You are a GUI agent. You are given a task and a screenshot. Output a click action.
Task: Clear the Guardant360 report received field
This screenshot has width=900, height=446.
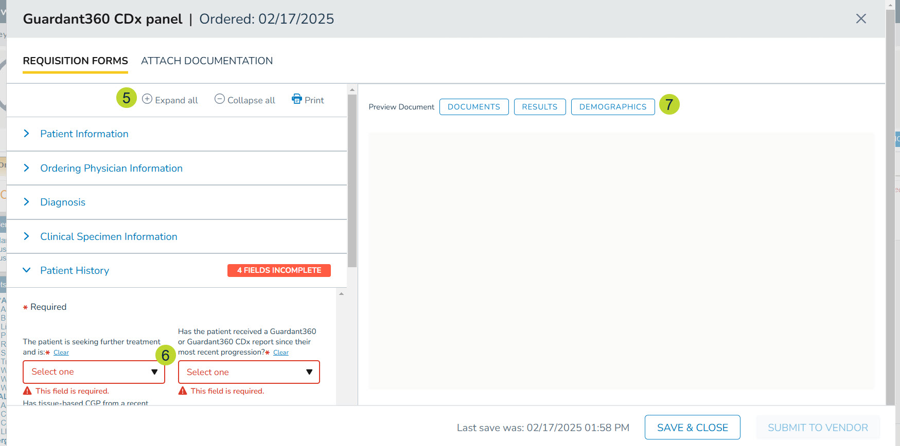tap(281, 352)
